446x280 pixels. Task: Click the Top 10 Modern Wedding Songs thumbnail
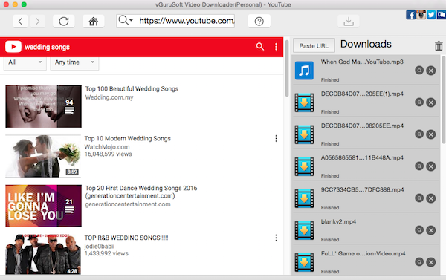click(x=43, y=156)
